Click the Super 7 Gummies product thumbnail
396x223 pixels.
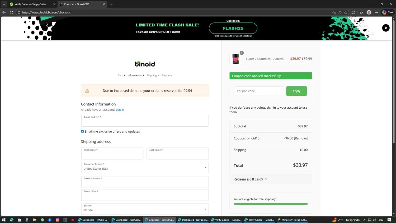coord(235,59)
